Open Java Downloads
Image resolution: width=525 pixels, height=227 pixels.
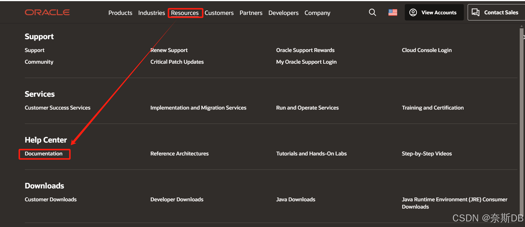296,200
